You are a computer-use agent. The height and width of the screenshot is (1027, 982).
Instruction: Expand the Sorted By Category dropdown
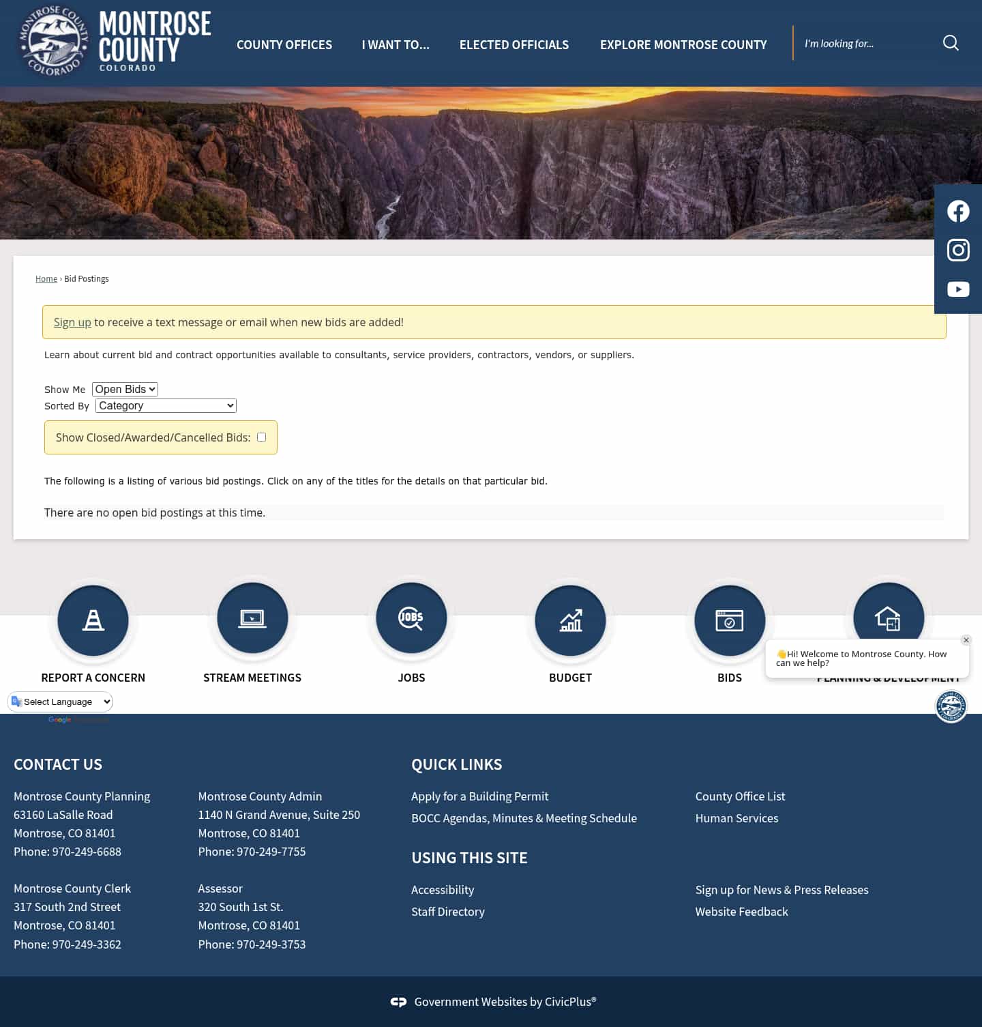pos(165,405)
